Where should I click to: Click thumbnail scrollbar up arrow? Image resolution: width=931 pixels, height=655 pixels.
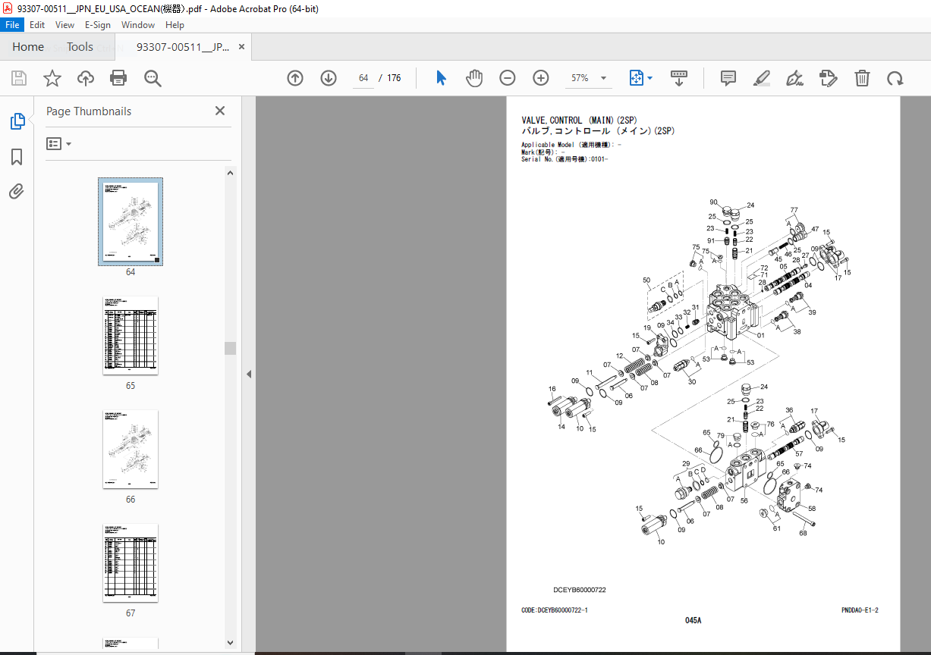(230, 173)
